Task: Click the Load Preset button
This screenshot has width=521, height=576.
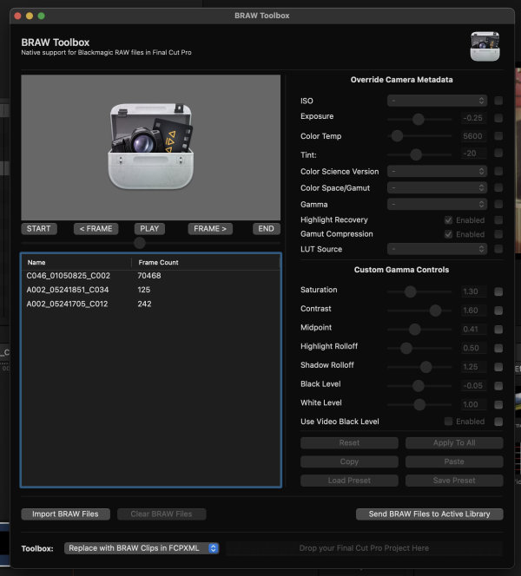Action: point(349,481)
